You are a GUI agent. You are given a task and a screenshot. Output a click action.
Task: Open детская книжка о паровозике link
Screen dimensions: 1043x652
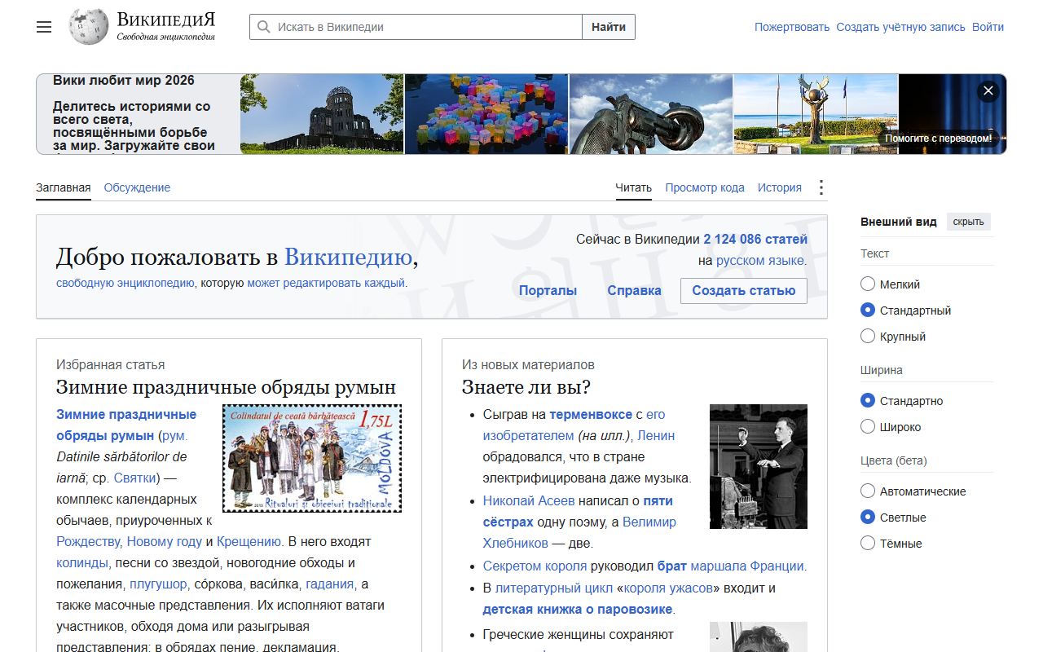[x=578, y=609]
